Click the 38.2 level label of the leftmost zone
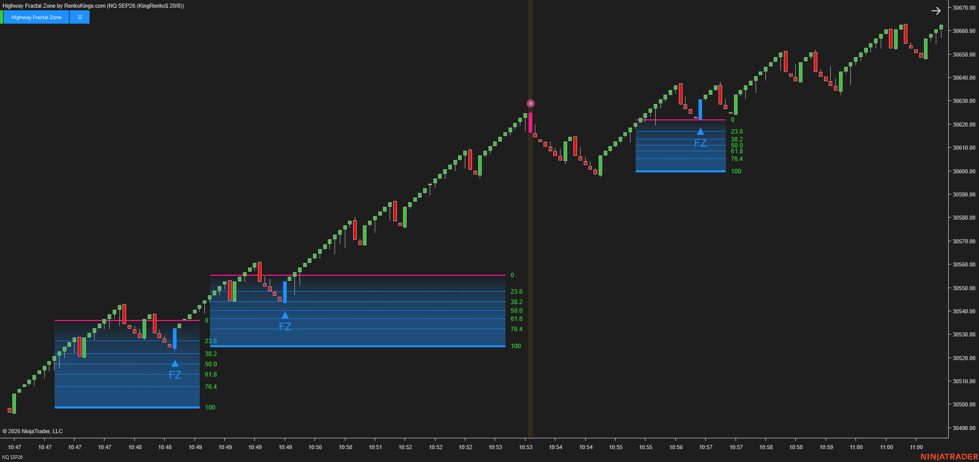The image size is (979, 462). [x=211, y=354]
